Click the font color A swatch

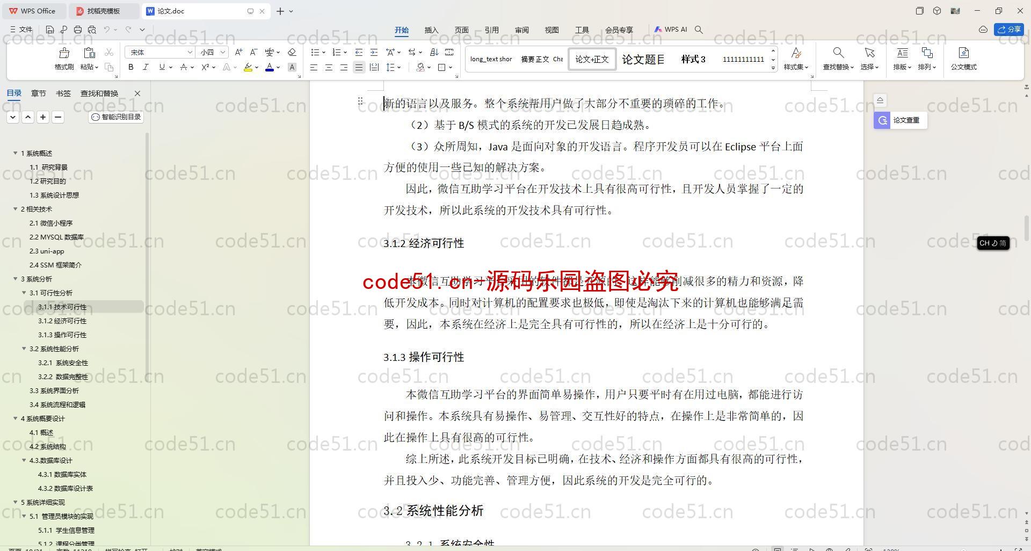(270, 67)
